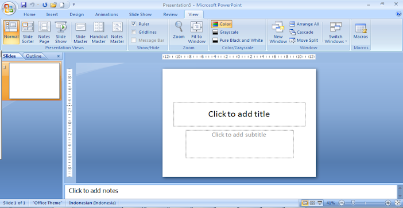Switch to Grayscale view mode
403x208 pixels.
226,32
